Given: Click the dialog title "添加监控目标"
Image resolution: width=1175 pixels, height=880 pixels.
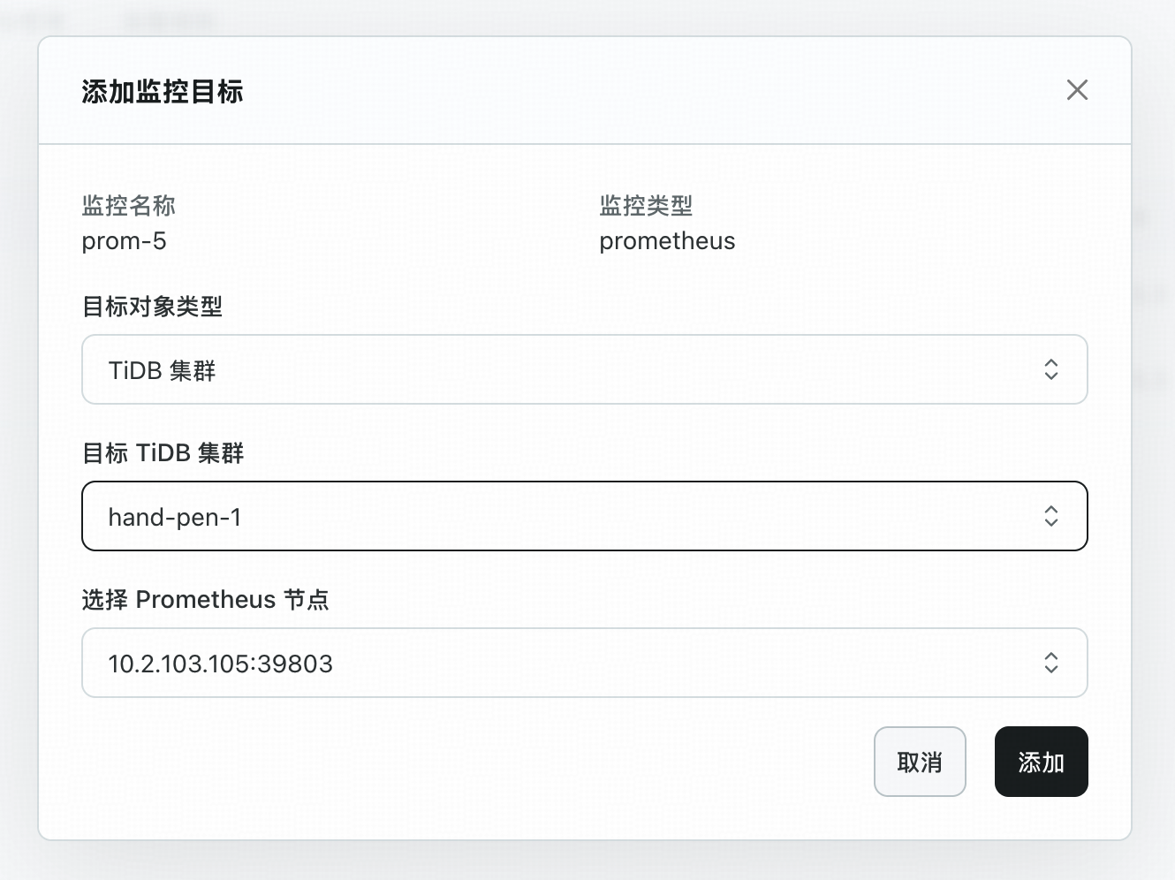Looking at the screenshot, I should pos(163,91).
